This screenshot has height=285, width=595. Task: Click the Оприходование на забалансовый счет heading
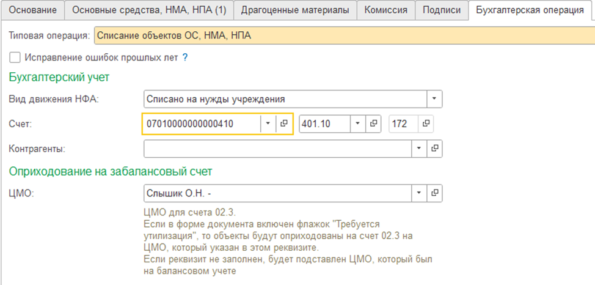click(111, 172)
